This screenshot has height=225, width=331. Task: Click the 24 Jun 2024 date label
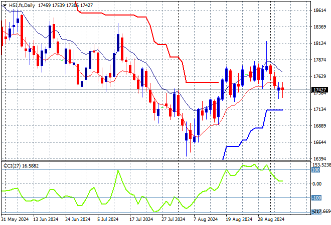pyautogui.click(x=78, y=219)
